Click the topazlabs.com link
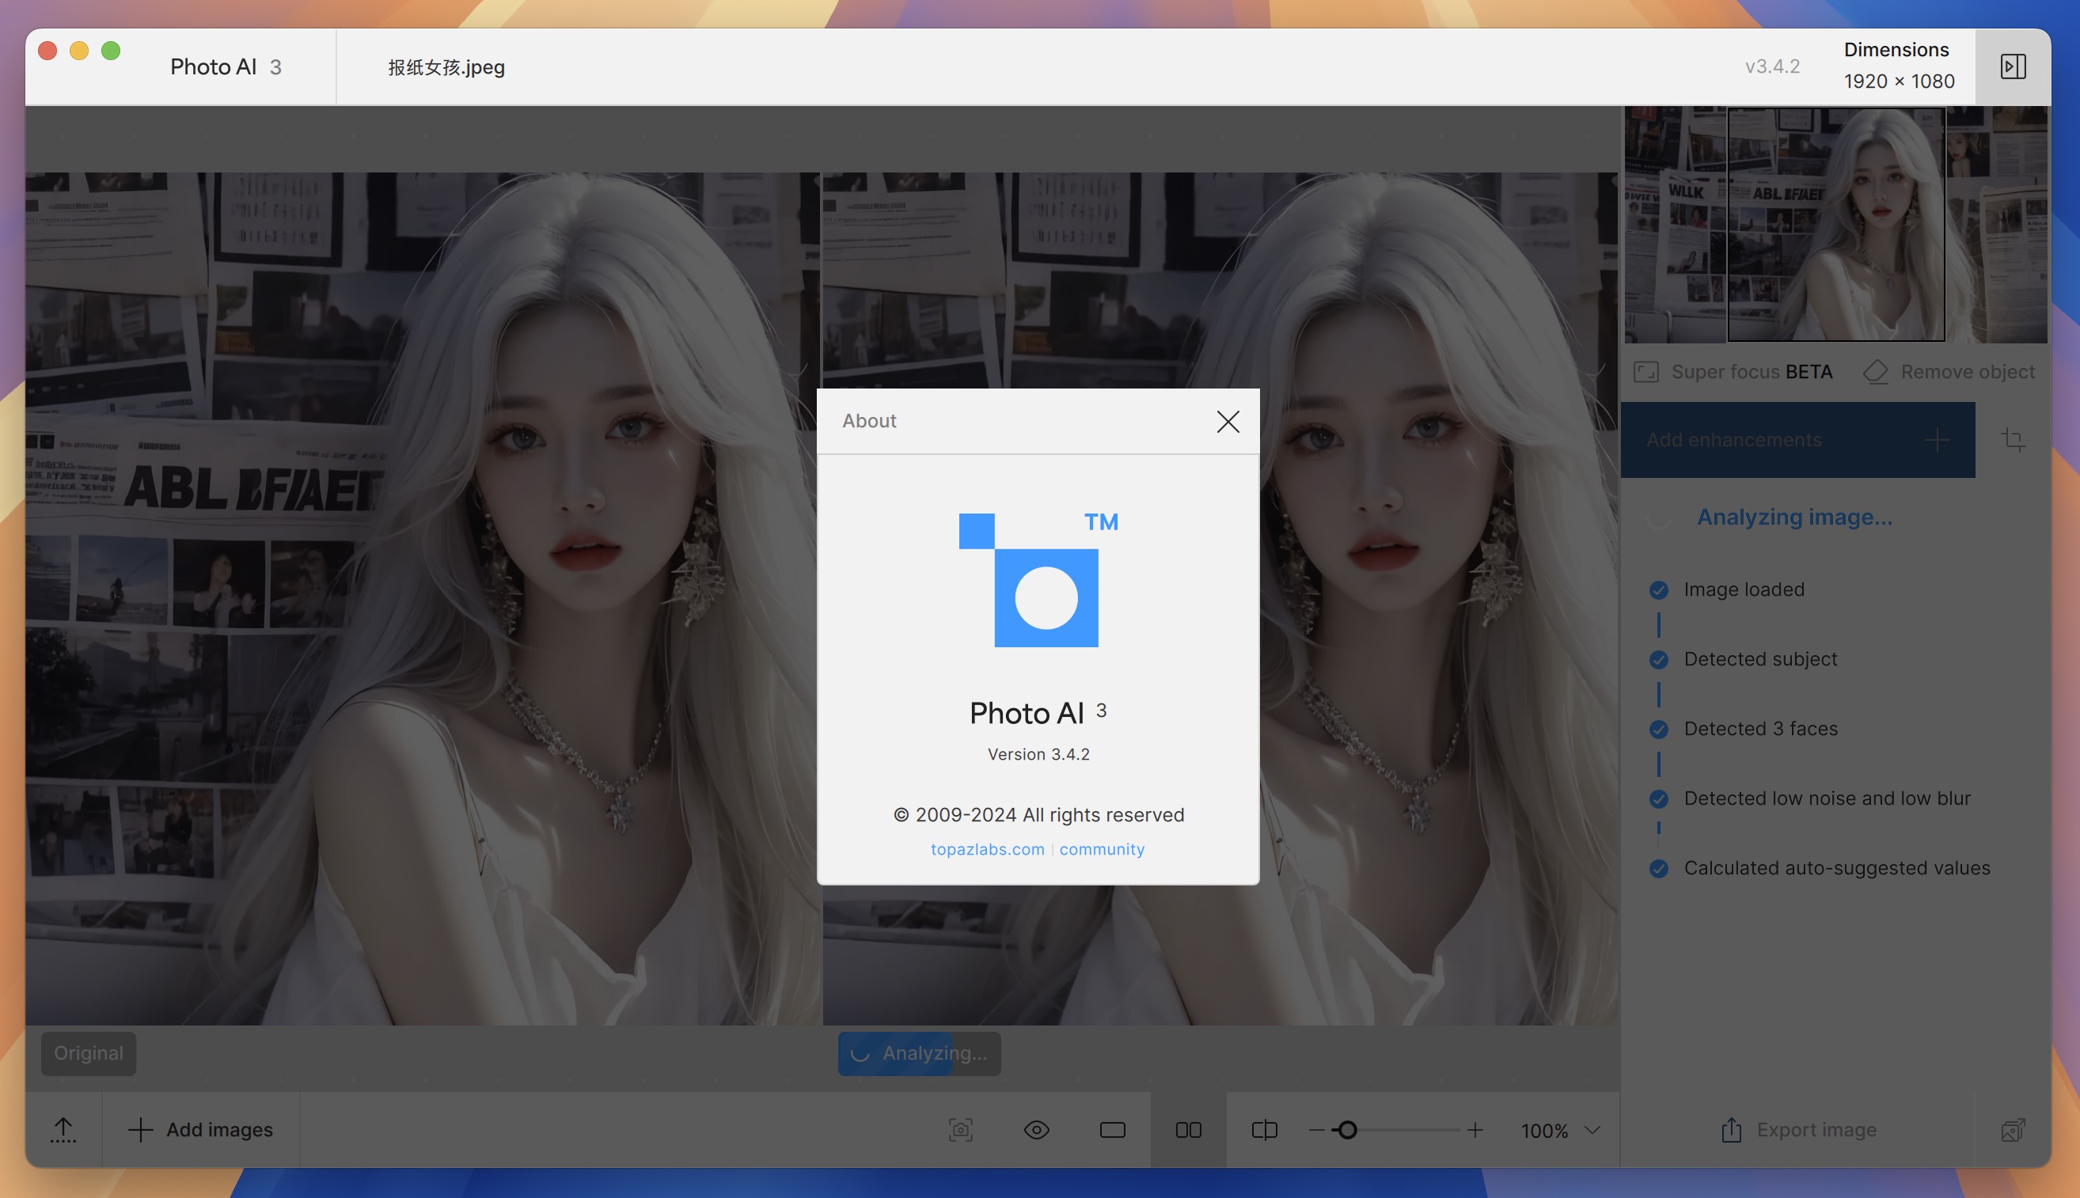The width and height of the screenshot is (2080, 1198). (x=989, y=850)
